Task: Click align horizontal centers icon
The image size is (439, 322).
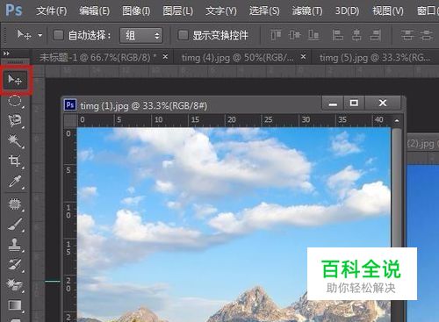Action: [356, 35]
